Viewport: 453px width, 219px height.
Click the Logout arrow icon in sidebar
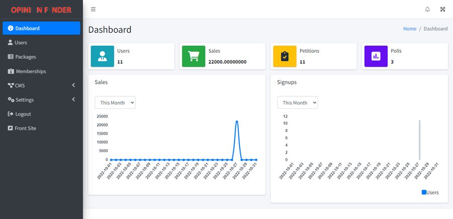(11, 114)
